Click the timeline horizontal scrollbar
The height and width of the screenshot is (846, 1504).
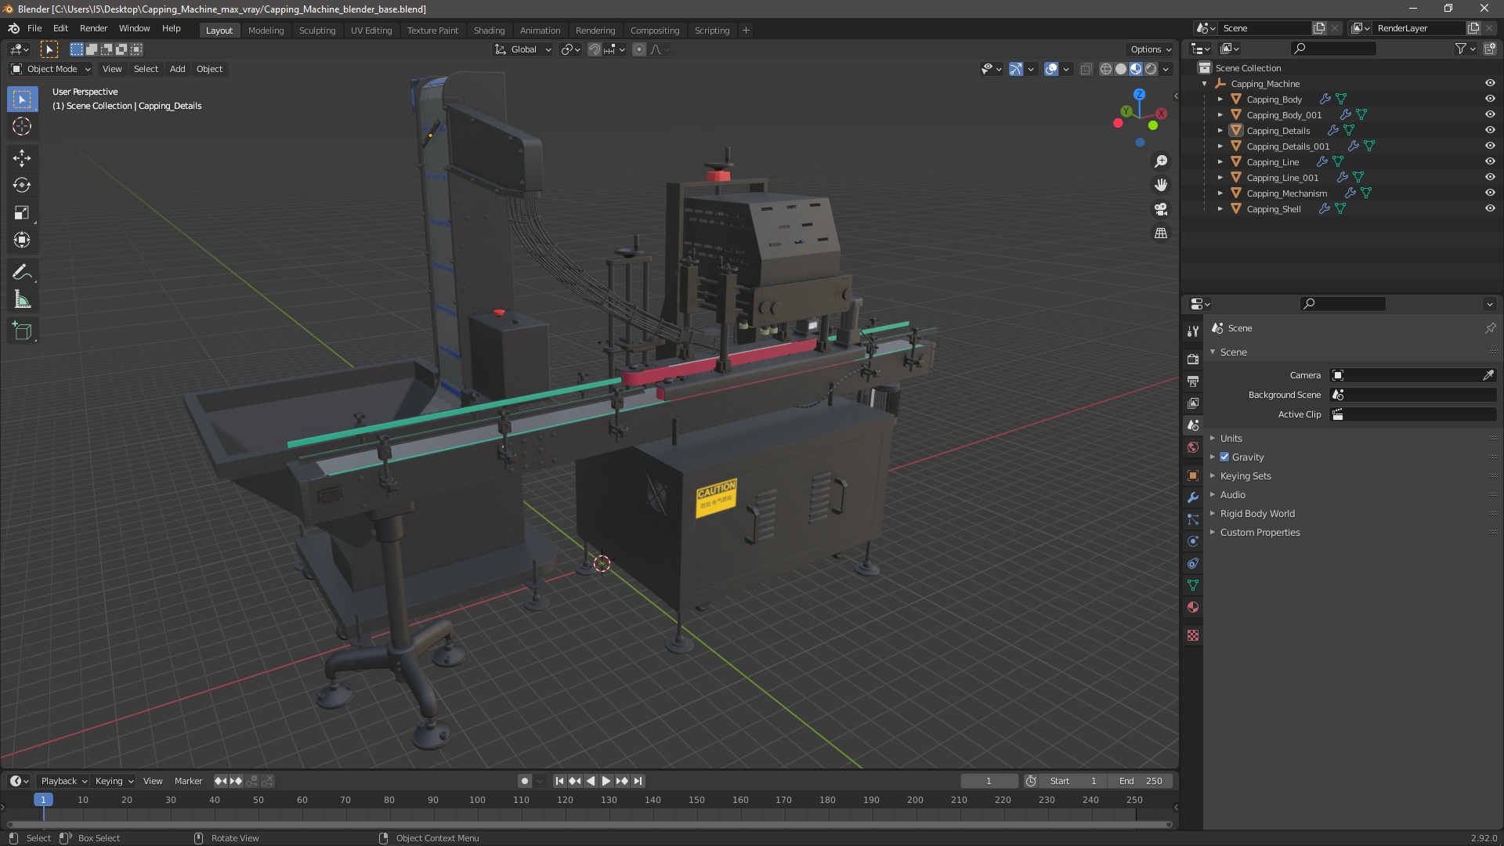coord(588,824)
